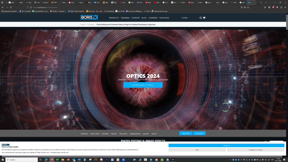
Task: Open the site search magnifier icon
Action: coord(201,18)
